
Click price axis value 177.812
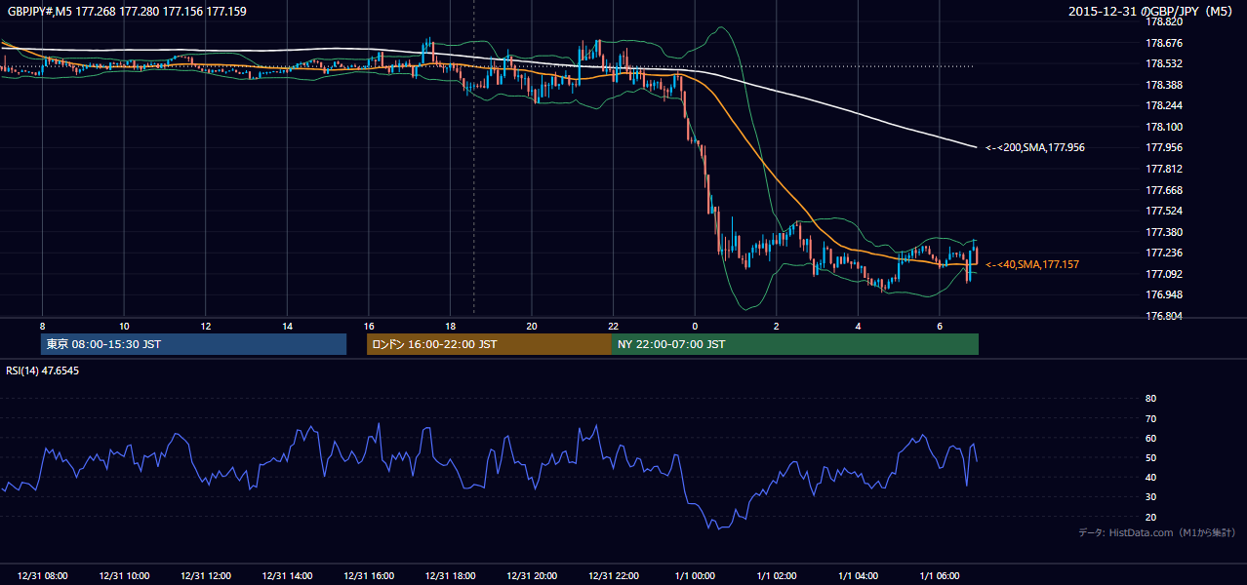pos(1163,169)
